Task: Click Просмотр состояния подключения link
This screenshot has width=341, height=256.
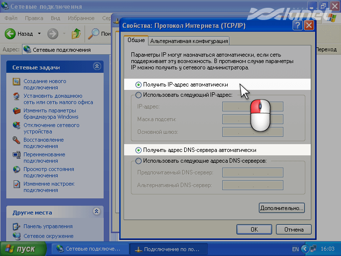Action: point(49,172)
